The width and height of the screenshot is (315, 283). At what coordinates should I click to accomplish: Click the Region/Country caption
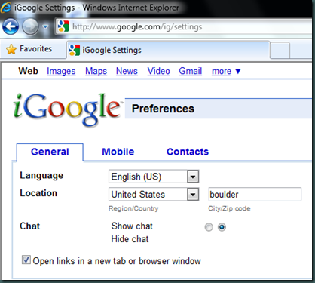[x=133, y=208]
